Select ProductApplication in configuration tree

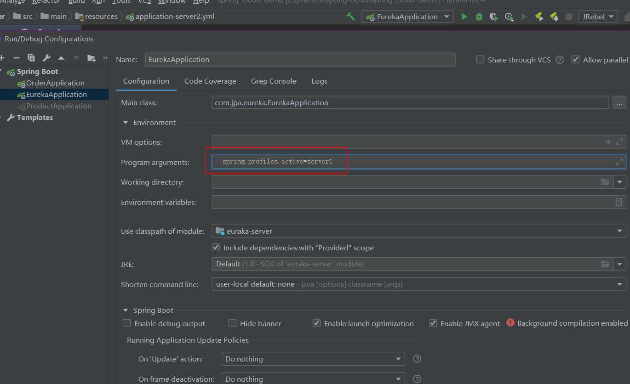coord(59,106)
